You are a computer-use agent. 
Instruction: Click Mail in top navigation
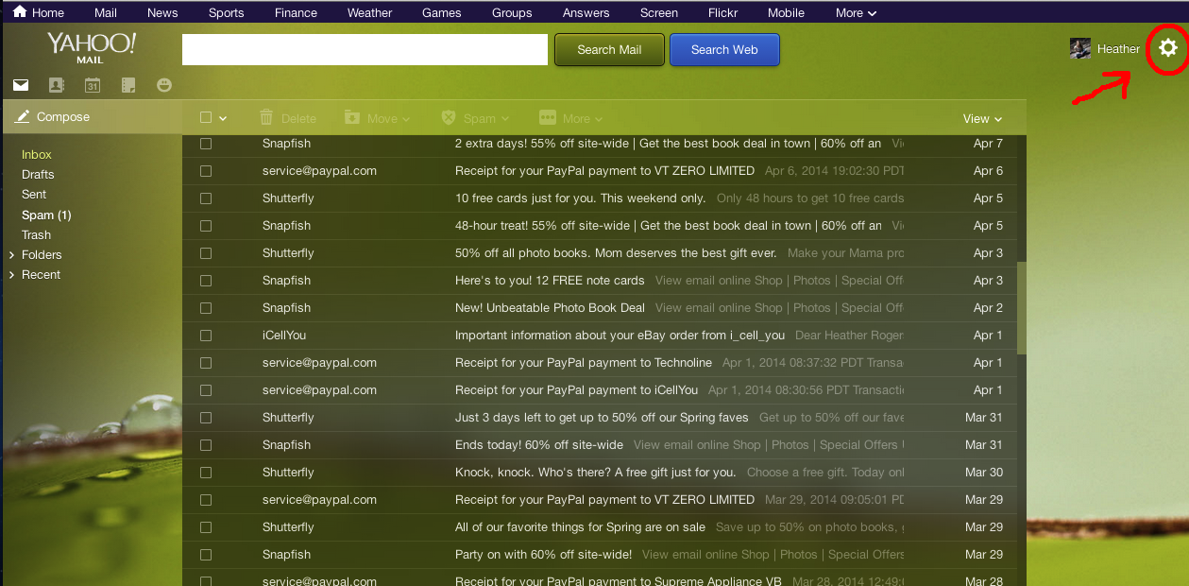(106, 12)
